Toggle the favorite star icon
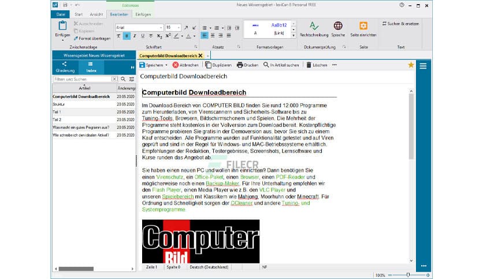This screenshot has width=483, height=279. [x=411, y=65]
